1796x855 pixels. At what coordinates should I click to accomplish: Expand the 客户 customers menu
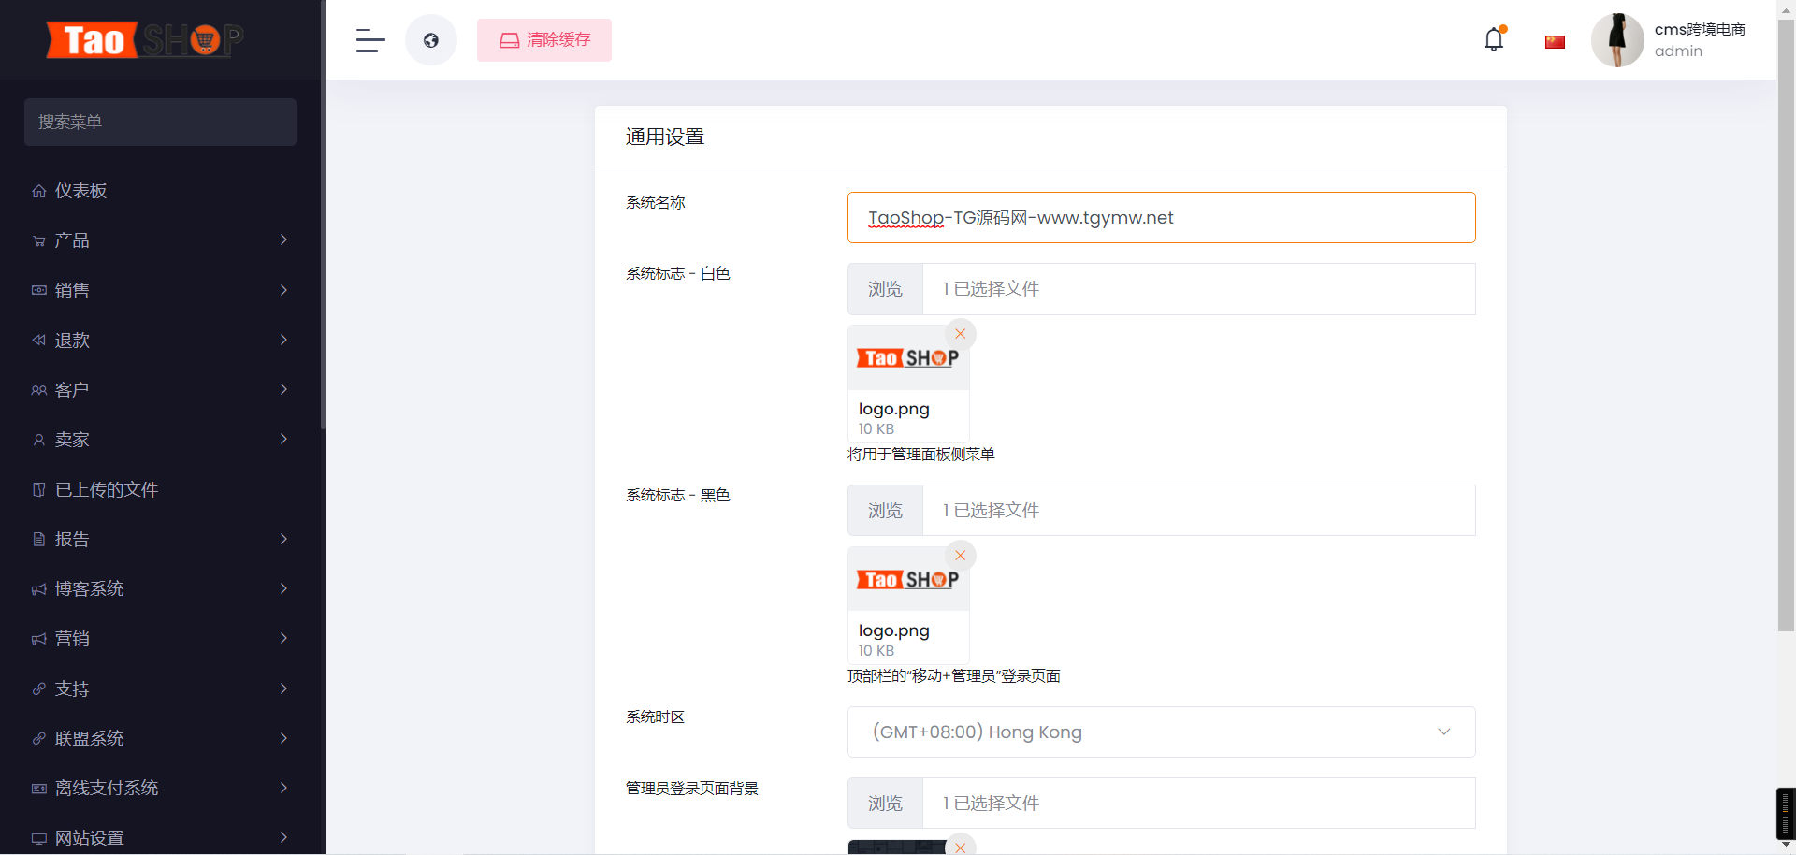(x=160, y=390)
